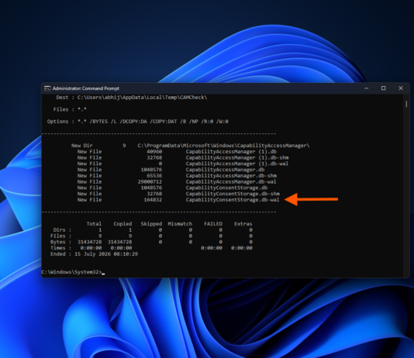Click the New Dir CapabilityAccessManager path
The width and height of the screenshot is (414, 358).
point(223,146)
